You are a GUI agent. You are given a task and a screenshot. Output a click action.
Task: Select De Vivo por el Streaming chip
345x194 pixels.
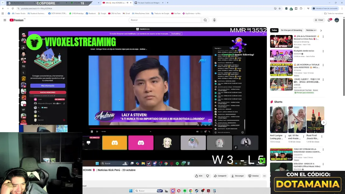point(291,30)
